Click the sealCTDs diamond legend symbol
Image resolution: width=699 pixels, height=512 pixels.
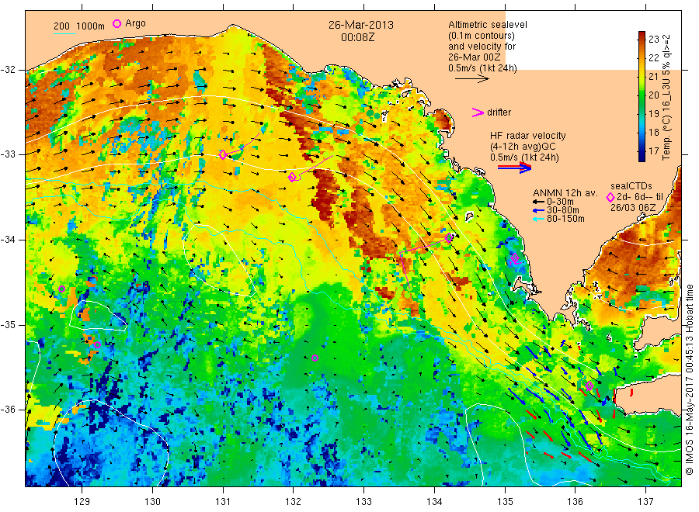[x=610, y=197]
